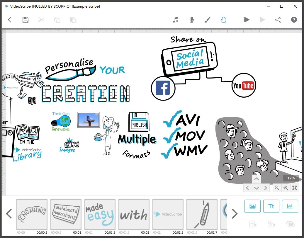The width and height of the screenshot is (304, 238).
Task: Select the PUBLISH floppy disk drawing
Action: (139, 122)
